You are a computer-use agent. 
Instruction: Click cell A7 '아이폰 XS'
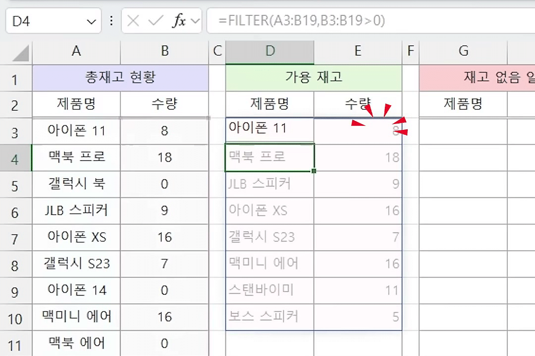point(76,238)
